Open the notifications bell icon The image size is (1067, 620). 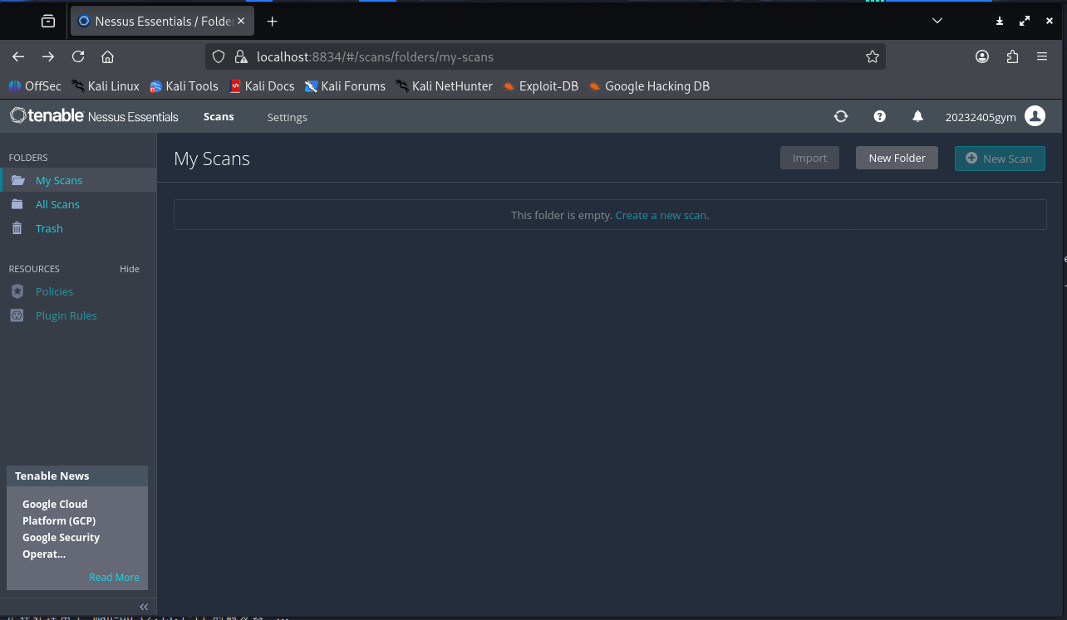918,117
